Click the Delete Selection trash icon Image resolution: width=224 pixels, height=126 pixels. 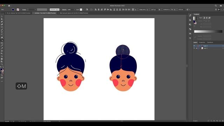pos(223,121)
